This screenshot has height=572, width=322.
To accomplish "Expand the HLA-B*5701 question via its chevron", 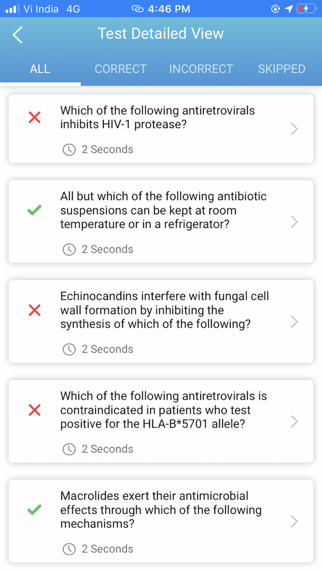I will point(294,422).
